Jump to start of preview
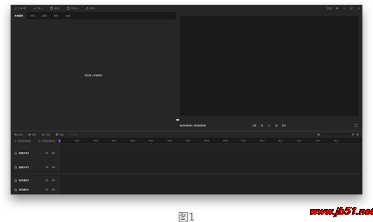The height and width of the screenshot is (222, 373). 254,126
